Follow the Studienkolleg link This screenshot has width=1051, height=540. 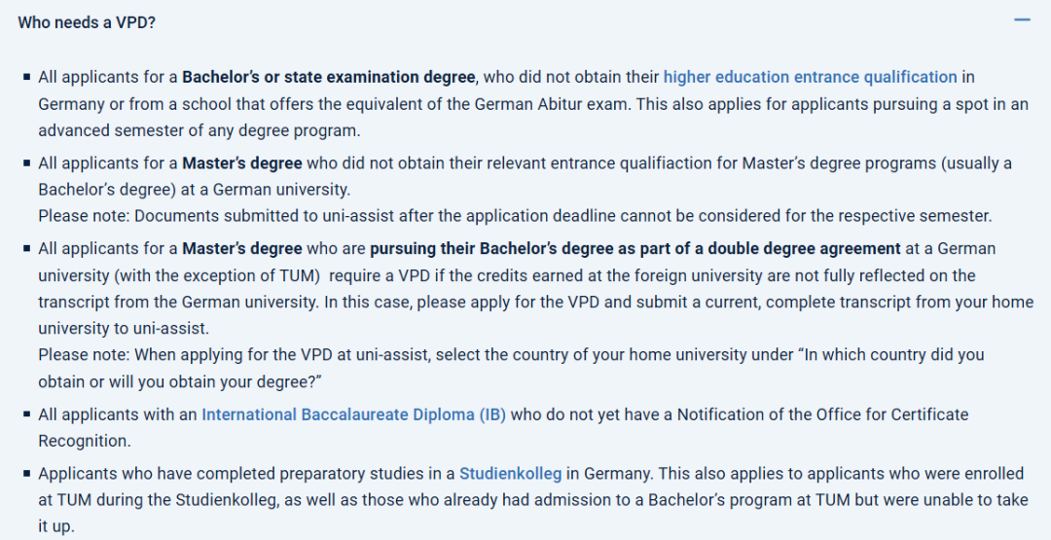tap(511, 474)
